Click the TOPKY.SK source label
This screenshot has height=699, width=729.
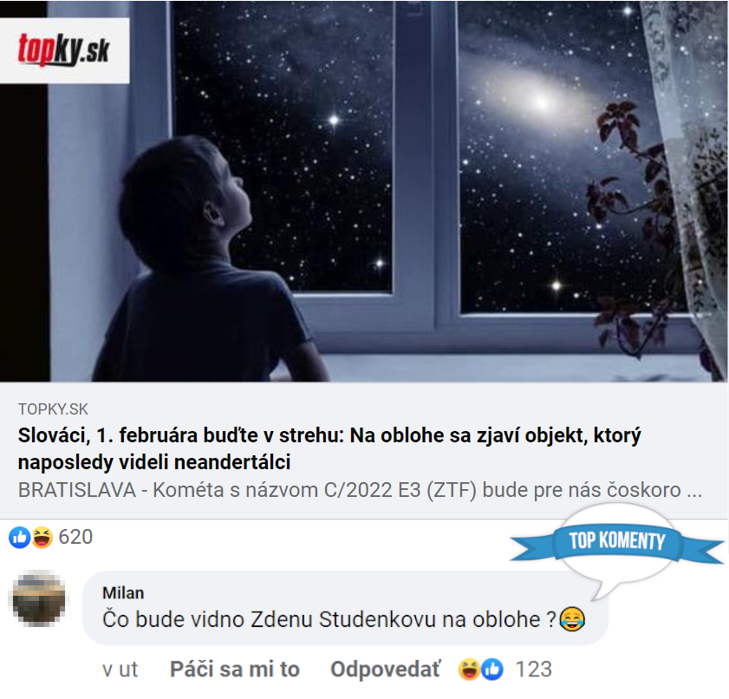point(53,409)
